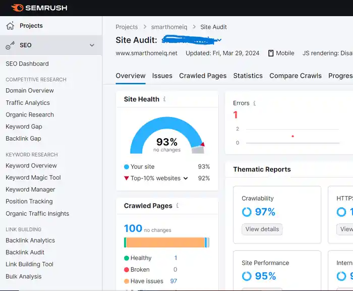Screen dimensions: 353x291
Task: Open Keyword Gap
Action: [24, 127]
